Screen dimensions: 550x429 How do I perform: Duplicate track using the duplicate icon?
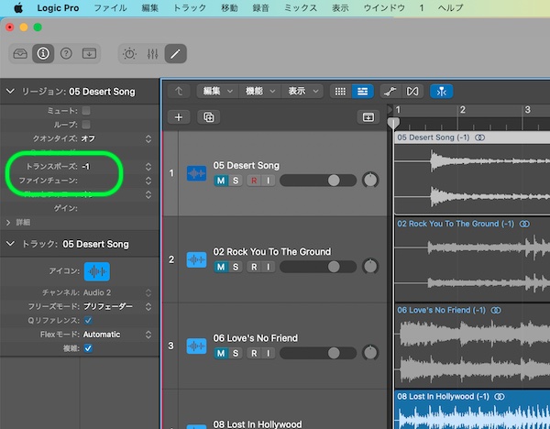tap(209, 117)
